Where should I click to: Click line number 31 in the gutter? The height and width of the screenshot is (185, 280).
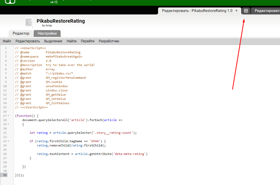pos(5,175)
